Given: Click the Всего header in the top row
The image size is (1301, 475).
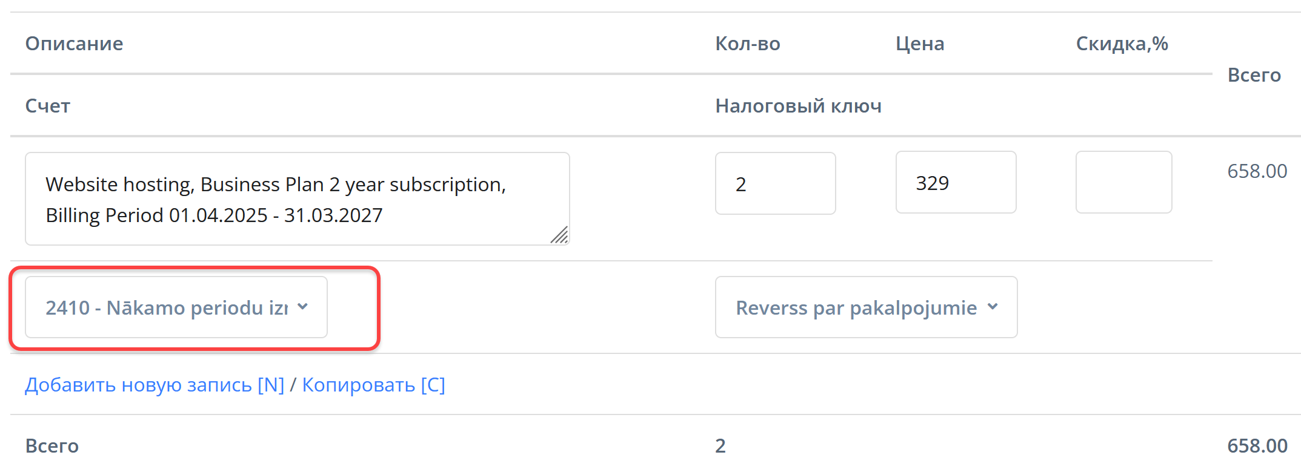Looking at the screenshot, I should tap(1254, 75).
